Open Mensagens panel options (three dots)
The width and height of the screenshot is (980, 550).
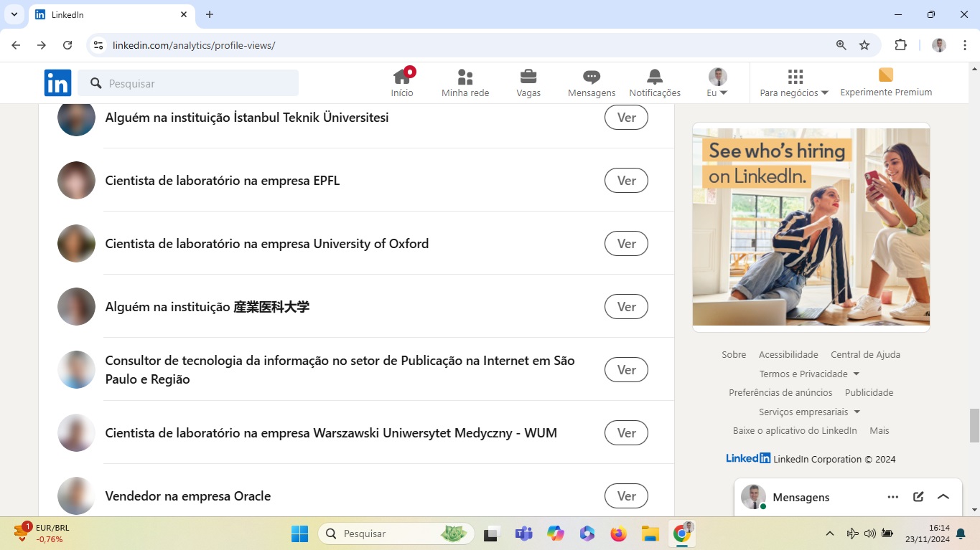892,497
